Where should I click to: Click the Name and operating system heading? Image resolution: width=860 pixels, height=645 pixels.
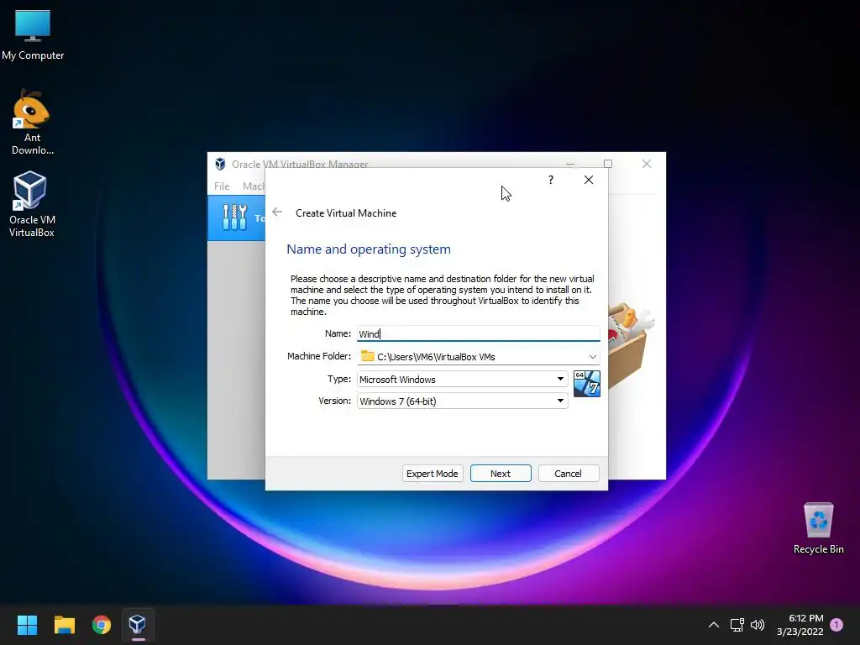[369, 249]
